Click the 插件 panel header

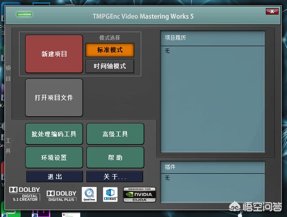click(213, 167)
